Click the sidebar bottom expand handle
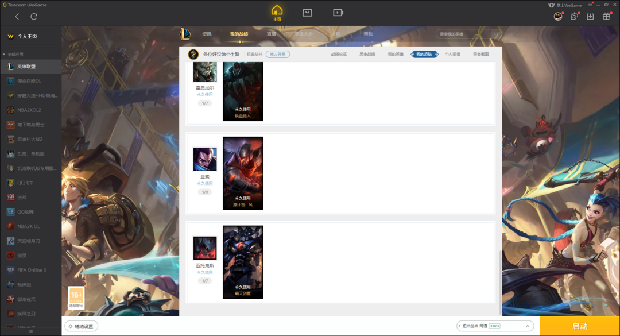 31,331
